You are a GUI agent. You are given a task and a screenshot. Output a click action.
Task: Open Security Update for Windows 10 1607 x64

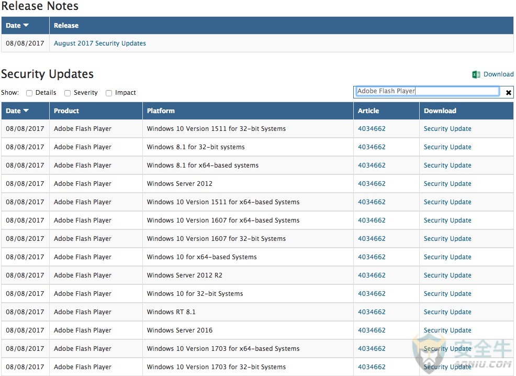[447, 220]
